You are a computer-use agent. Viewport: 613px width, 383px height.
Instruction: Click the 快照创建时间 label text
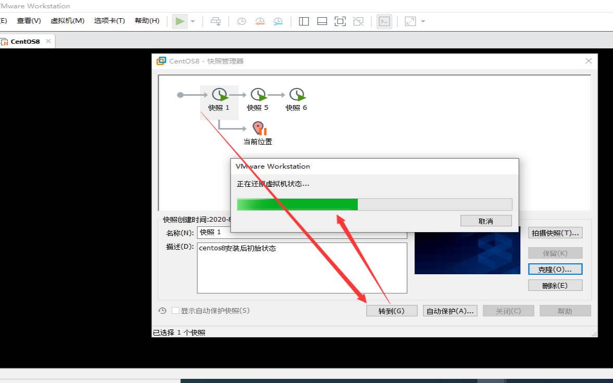pos(197,219)
